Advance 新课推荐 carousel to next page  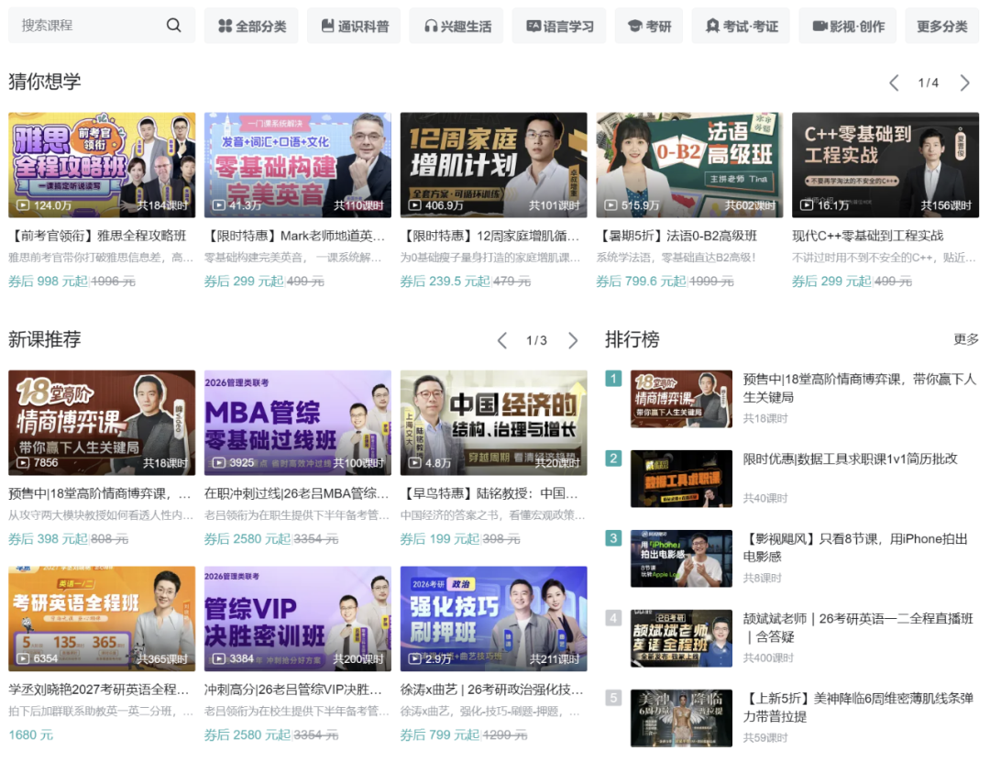pos(572,340)
